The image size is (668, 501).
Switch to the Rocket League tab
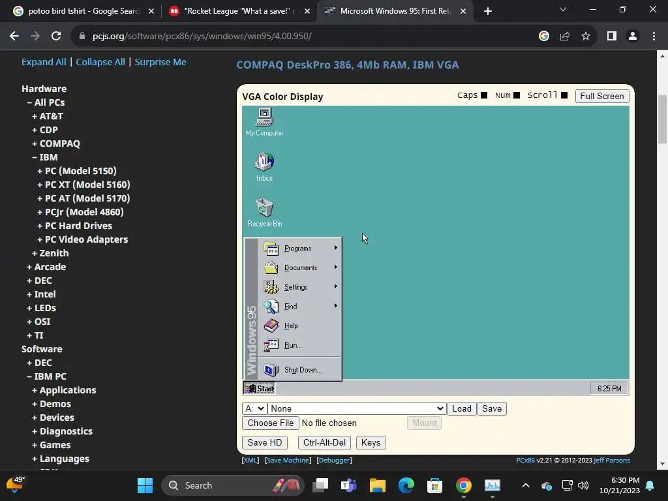coord(239,11)
